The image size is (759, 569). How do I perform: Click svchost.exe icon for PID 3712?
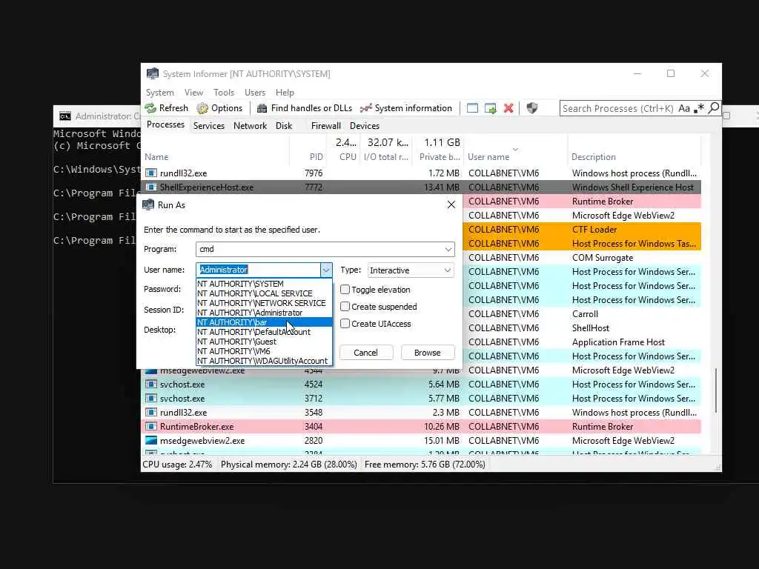[x=151, y=398]
